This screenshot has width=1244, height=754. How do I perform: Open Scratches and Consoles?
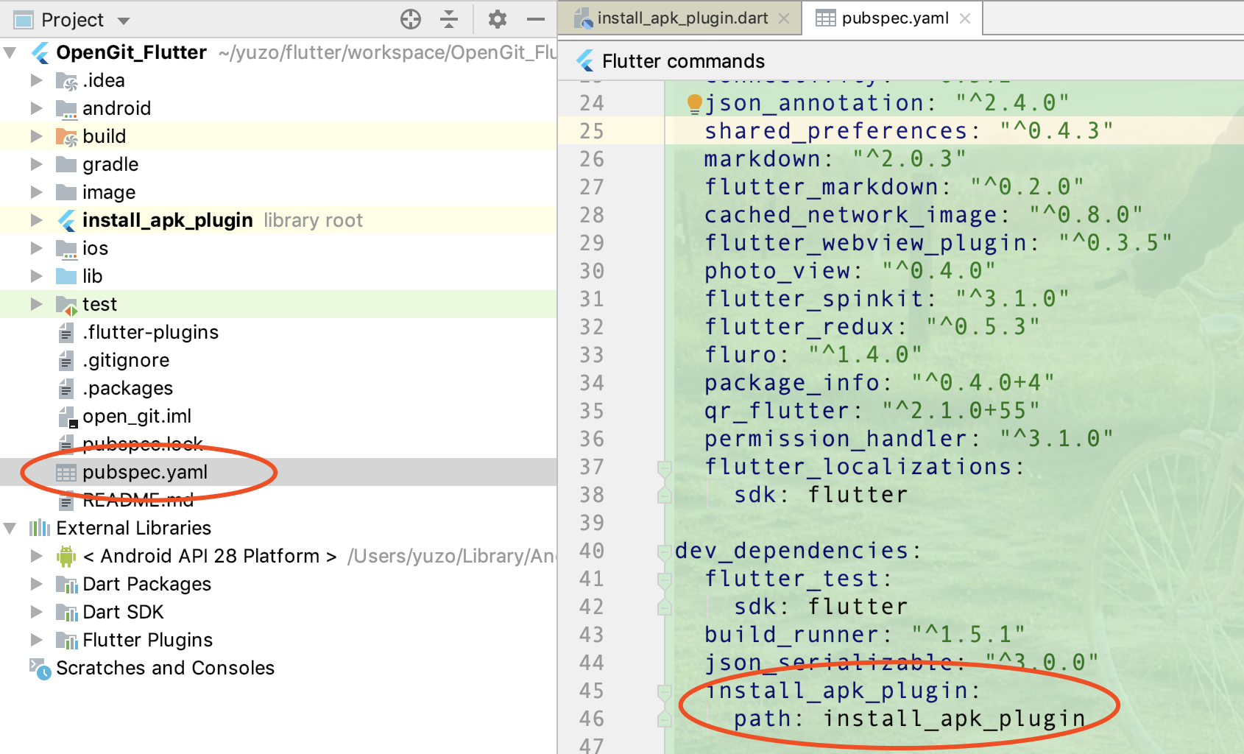[x=165, y=668]
